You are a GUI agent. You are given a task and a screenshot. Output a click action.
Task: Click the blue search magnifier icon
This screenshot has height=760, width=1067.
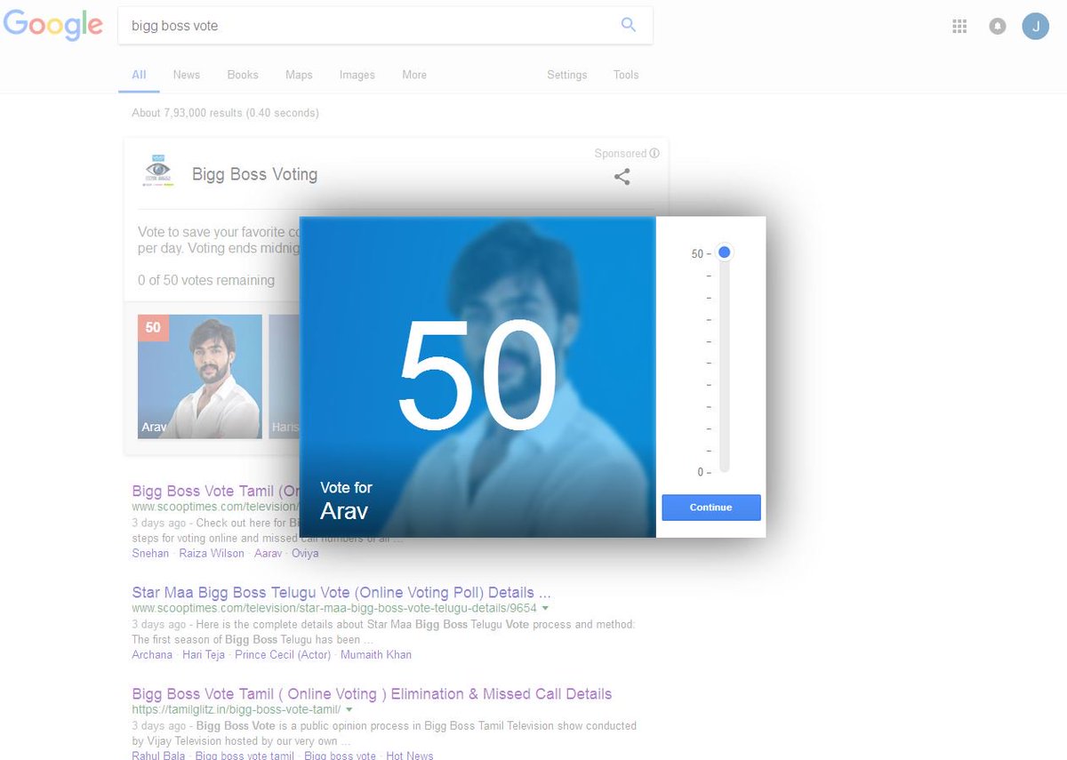[629, 25]
